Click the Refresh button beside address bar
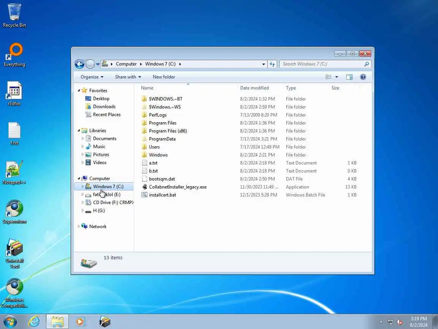Viewport: 438px width, 329px height. (x=272, y=64)
